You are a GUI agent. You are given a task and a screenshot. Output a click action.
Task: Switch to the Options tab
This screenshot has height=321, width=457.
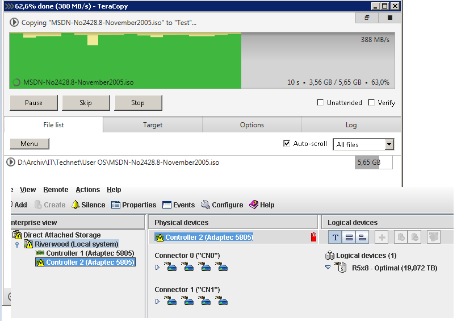(x=252, y=125)
